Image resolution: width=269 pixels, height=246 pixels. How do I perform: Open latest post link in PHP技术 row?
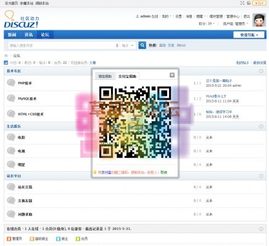219,81
